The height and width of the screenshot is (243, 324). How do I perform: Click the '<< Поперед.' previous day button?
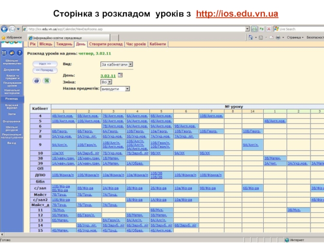(45, 70)
